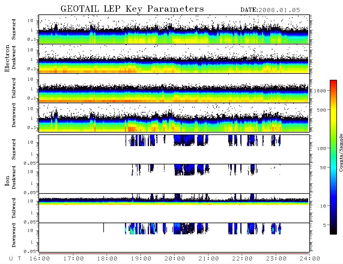
Task: Click the 500 value on color scale
Action: point(322,110)
